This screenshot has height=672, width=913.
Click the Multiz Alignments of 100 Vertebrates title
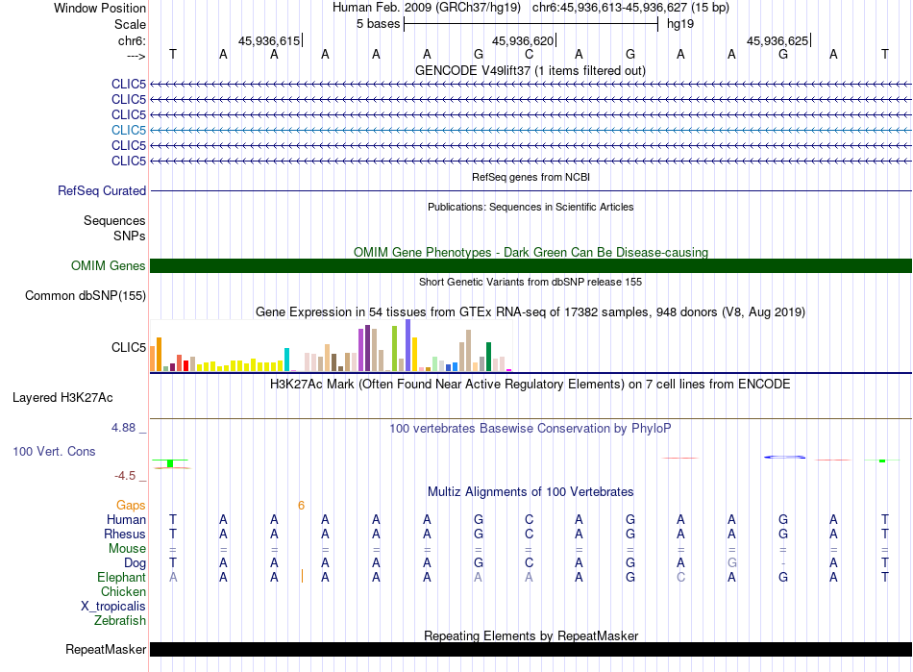(x=530, y=492)
